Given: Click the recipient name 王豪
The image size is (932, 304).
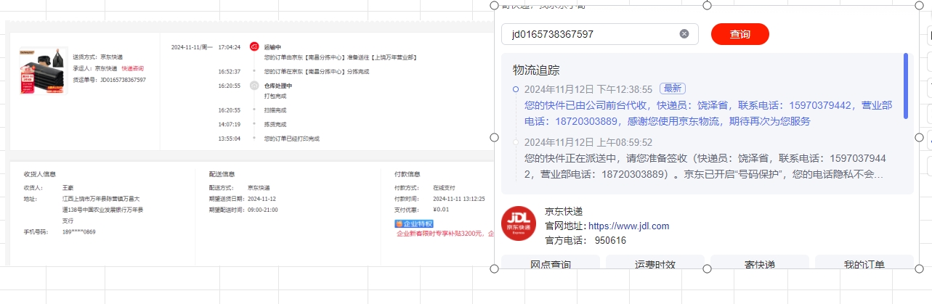Looking at the screenshot, I should 68,188.
